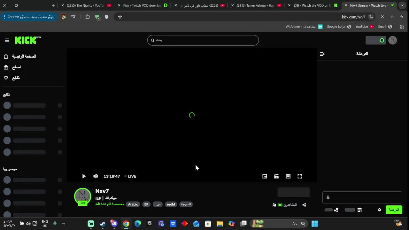Select the redM tag
This screenshot has height=230, width=409.
[171, 204]
